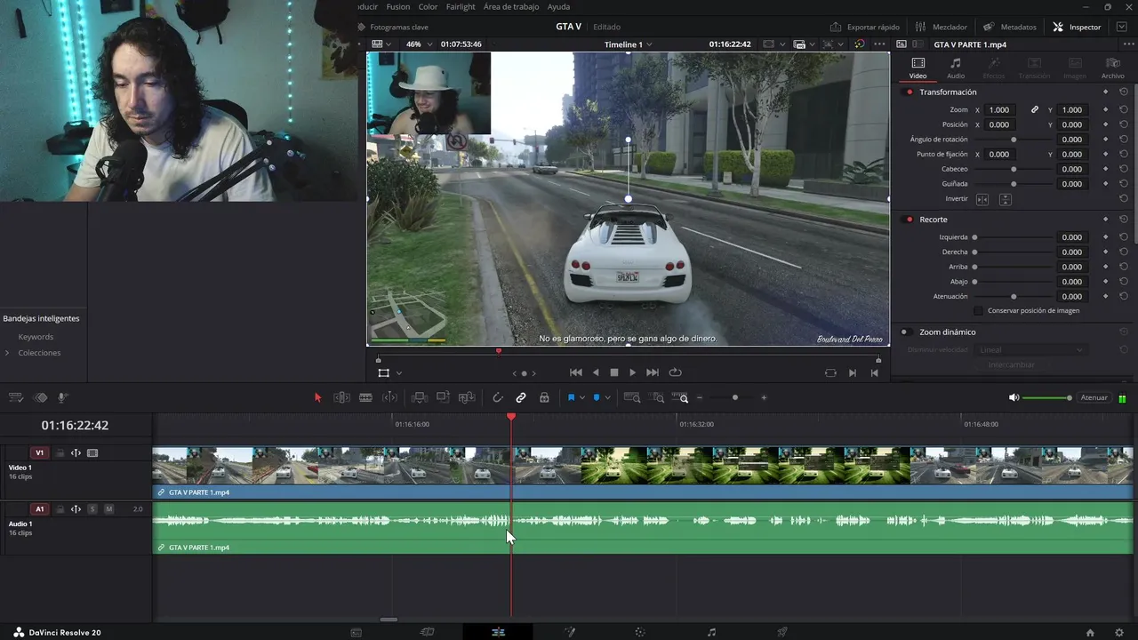This screenshot has width=1138, height=640.
Task: Click flip horizontal Invertir icon
Action: click(982, 199)
